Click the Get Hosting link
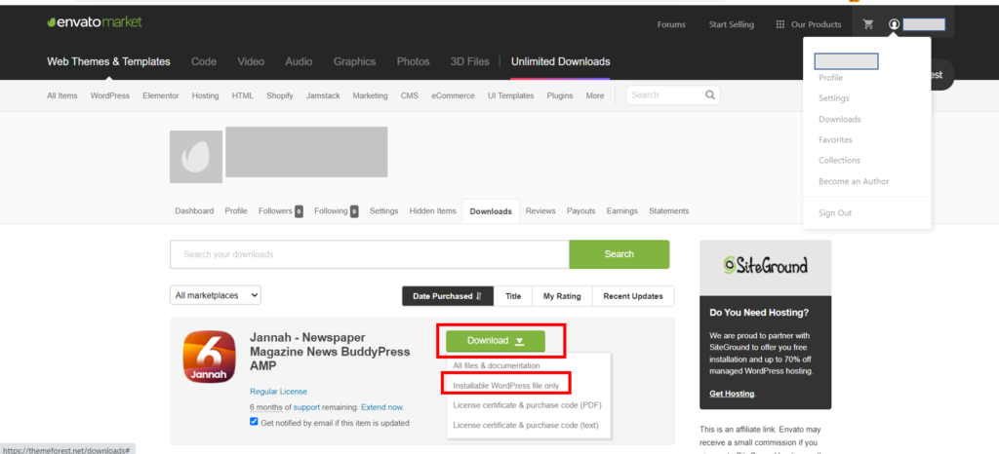This screenshot has width=999, height=454. [x=732, y=394]
